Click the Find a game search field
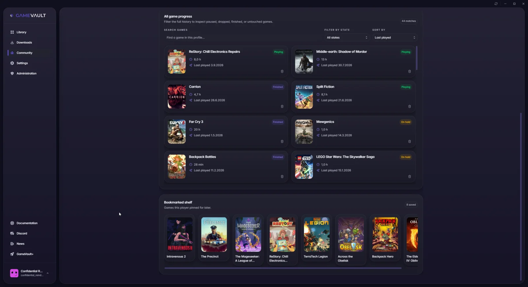Image resolution: width=528 pixels, height=287 pixels. [243, 38]
